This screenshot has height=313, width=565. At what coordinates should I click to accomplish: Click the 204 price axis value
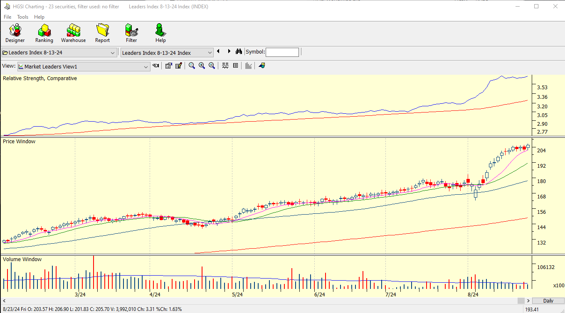541,150
